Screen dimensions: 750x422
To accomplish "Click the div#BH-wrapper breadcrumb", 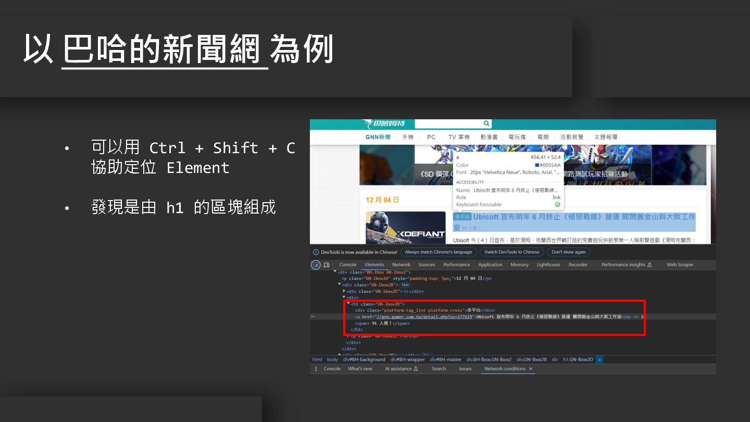I will [408, 359].
